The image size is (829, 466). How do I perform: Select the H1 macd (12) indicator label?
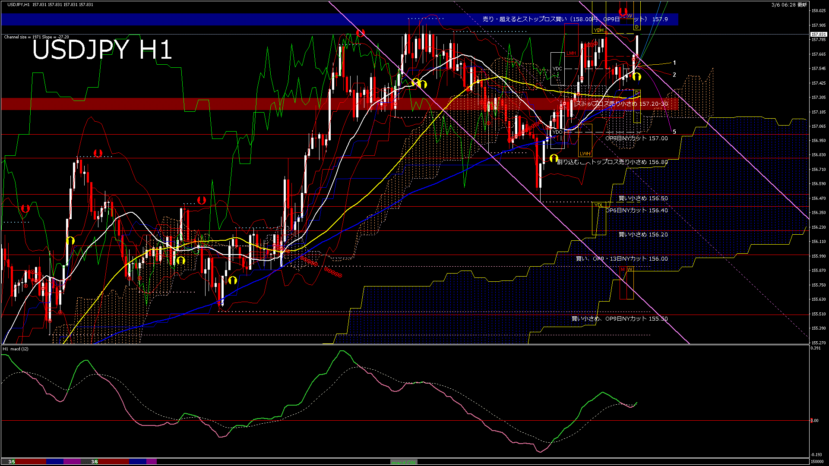click(16, 349)
